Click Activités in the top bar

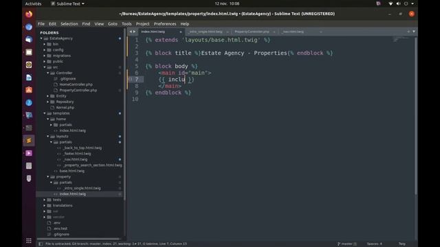pyautogui.click(x=33, y=3)
